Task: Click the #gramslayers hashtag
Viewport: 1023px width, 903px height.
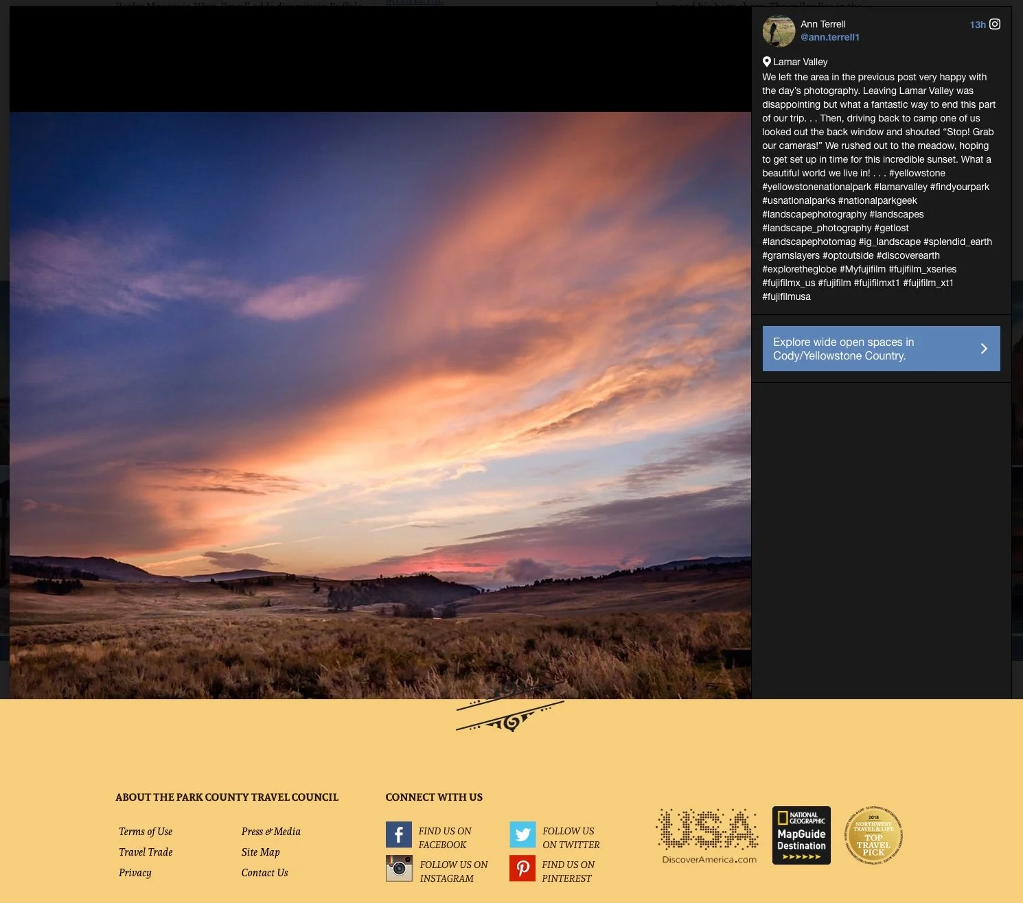Action: tap(791, 255)
